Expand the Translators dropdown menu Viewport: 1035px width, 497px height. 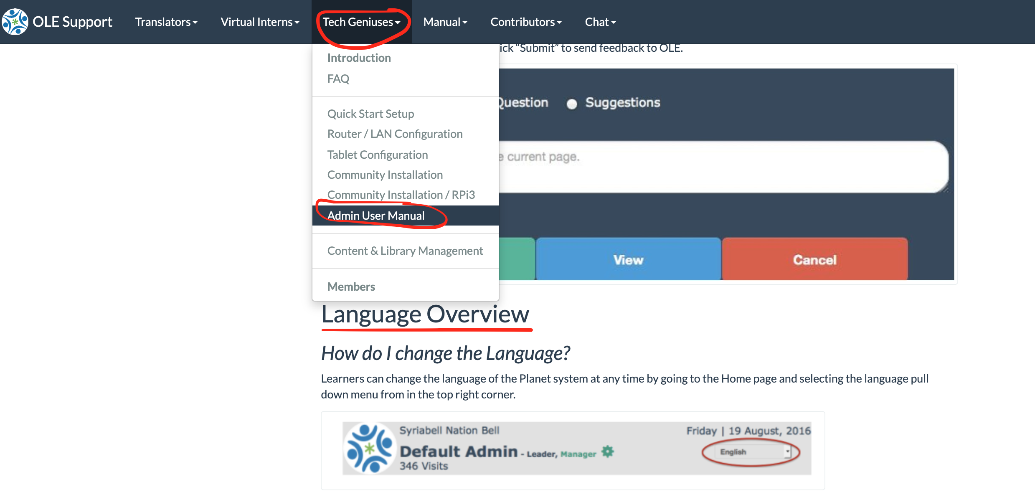click(166, 22)
